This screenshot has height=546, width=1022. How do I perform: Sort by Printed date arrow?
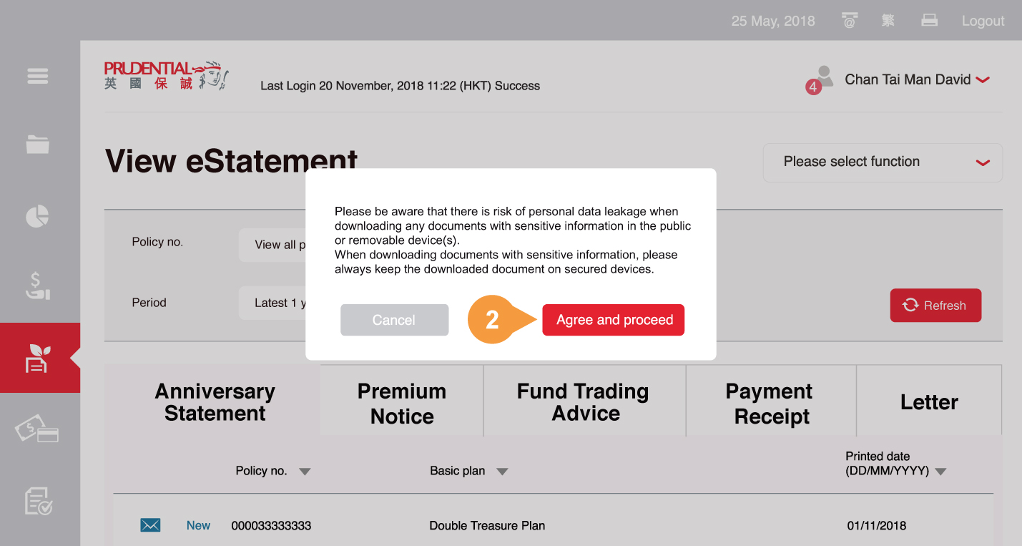pos(940,472)
